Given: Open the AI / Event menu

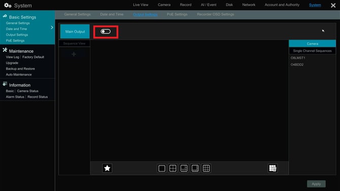Looking at the screenshot, I should [209, 5].
